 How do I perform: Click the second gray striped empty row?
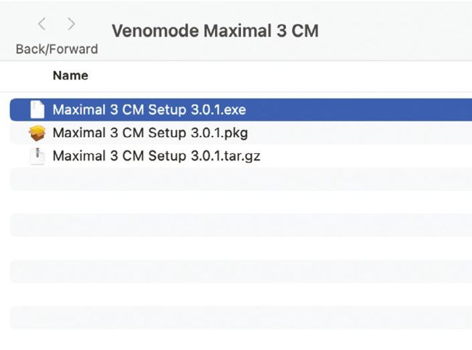[240, 225]
